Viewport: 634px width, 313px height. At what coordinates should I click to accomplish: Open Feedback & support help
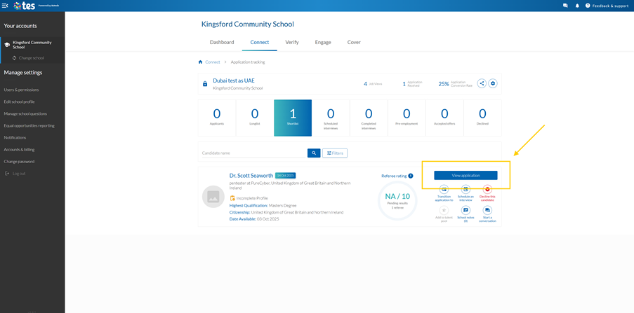point(607,6)
